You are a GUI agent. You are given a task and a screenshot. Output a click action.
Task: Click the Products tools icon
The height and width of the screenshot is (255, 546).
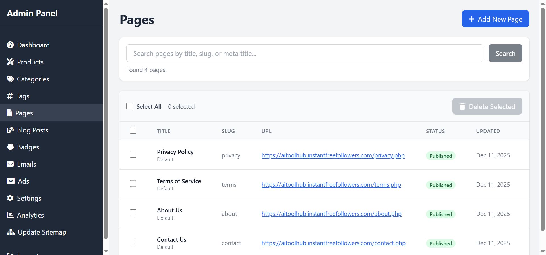point(10,62)
